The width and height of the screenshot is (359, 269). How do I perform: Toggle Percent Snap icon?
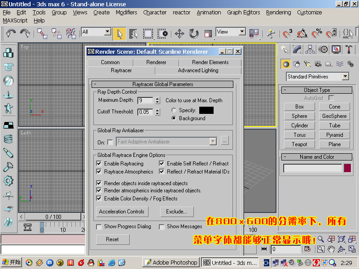(317, 34)
